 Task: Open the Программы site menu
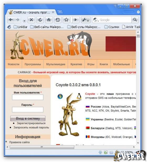pos(33,64)
